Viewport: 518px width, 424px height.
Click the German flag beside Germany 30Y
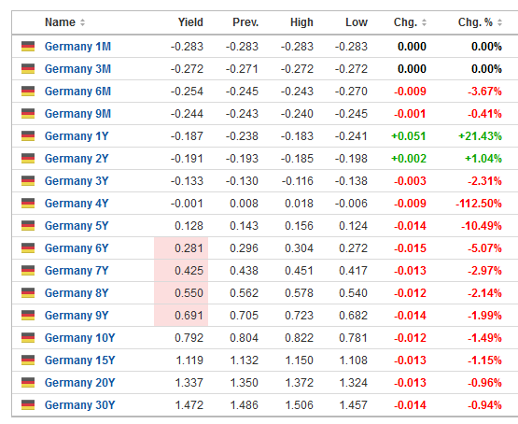pos(28,405)
